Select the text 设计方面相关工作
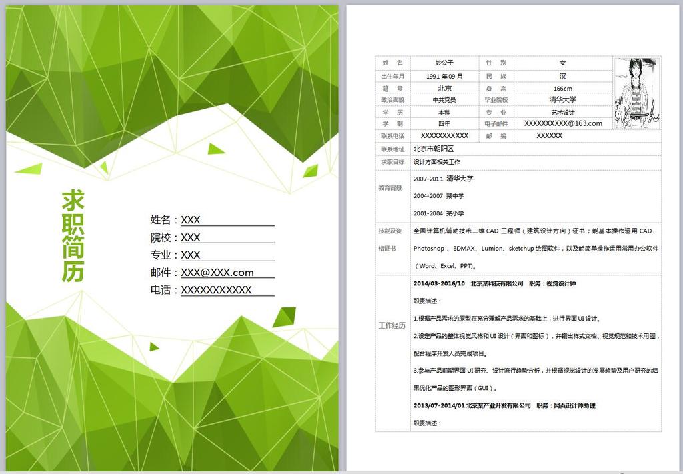The image size is (683, 474). click(x=436, y=162)
